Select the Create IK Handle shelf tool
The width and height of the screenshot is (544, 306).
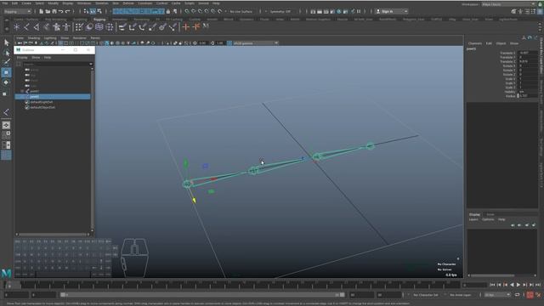(x=37, y=27)
